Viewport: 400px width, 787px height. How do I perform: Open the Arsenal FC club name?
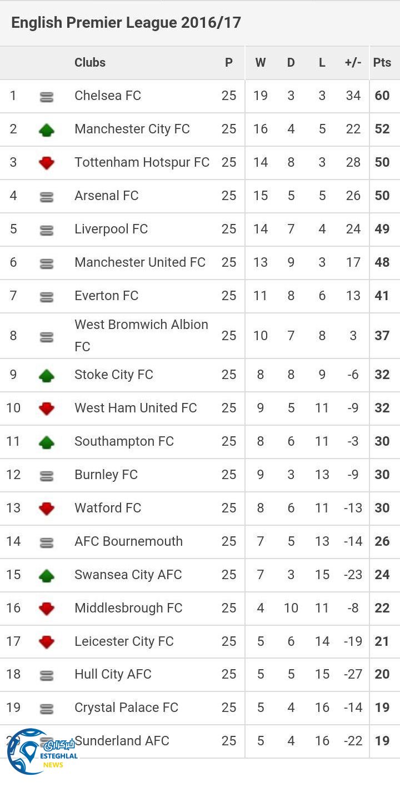(x=107, y=196)
